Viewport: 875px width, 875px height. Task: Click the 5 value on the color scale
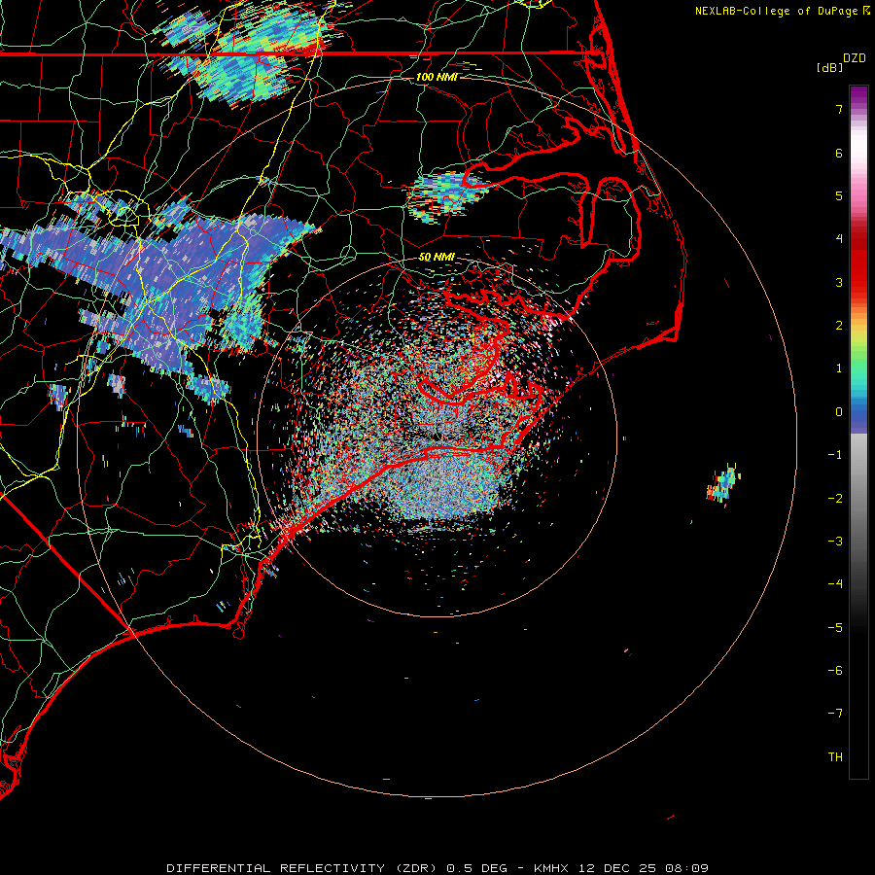(x=839, y=195)
